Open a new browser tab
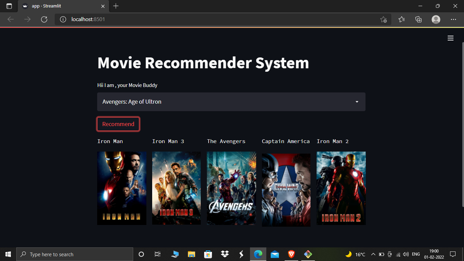 (116, 6)
